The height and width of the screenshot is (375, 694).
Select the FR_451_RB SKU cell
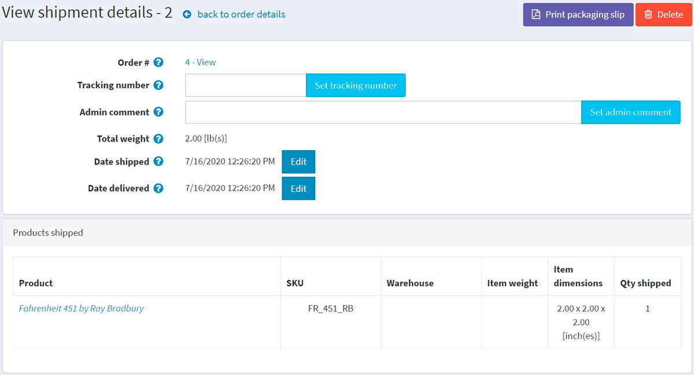click(330, 309)
